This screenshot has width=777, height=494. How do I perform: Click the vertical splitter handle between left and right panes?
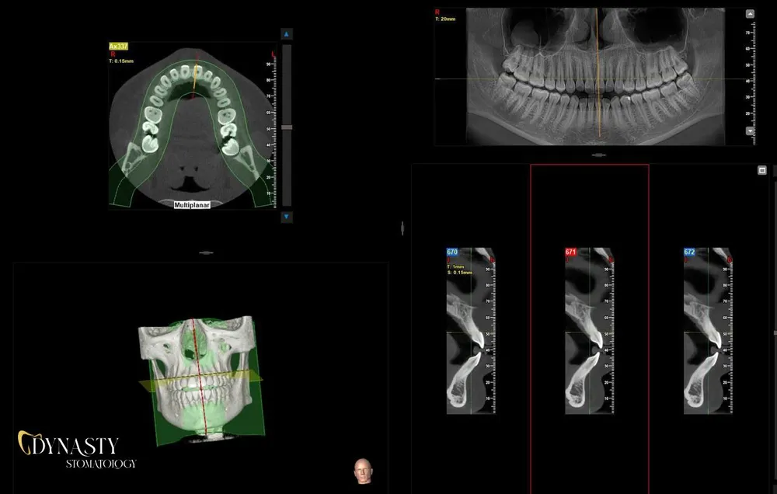coord(402,228)
